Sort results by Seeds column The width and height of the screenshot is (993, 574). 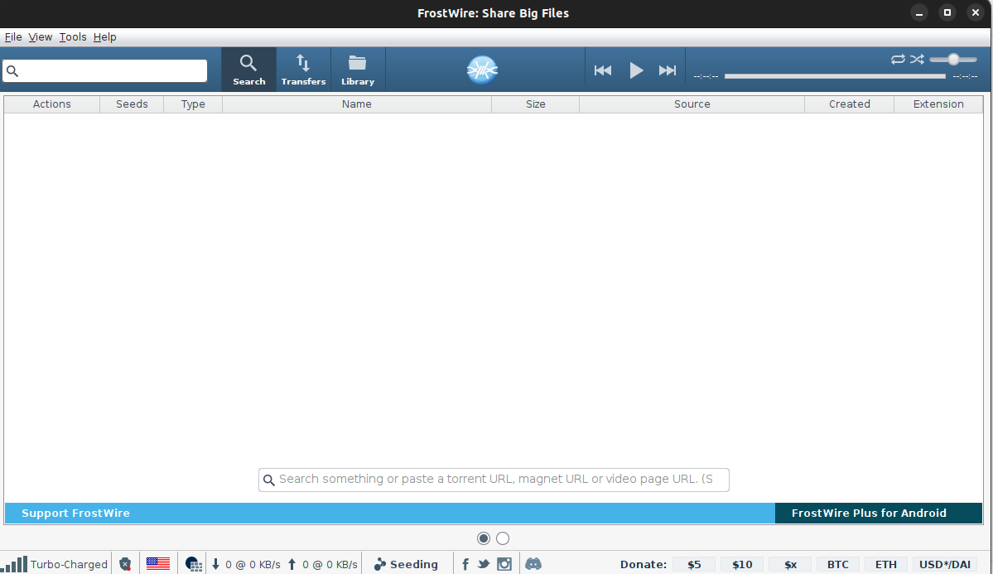pos(132,104)
